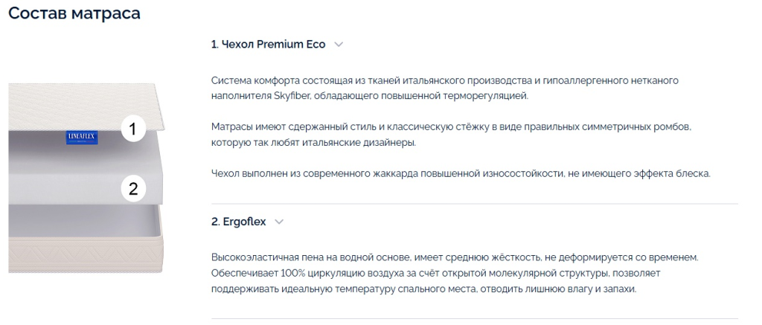Click paragraph starting 'Матрасы имеют сдержанный стиль'
762x325 pixels.
pos(451,135)
